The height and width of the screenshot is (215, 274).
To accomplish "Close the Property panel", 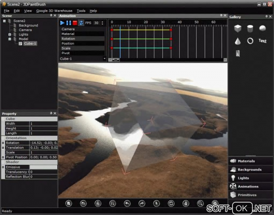I will pos(55,113).
